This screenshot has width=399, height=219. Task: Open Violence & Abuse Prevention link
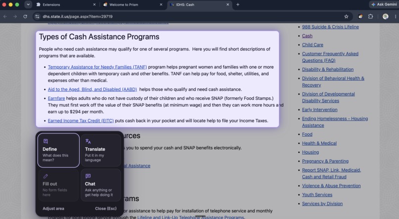pyautogui.click(x=331, y=186)
